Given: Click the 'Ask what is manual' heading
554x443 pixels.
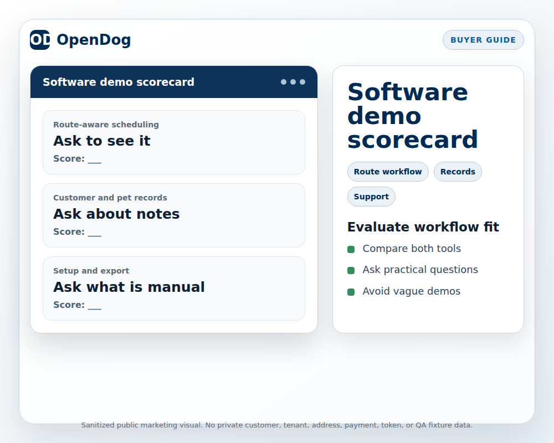Looking at the screenshot, I should click(x=129, y=287).
